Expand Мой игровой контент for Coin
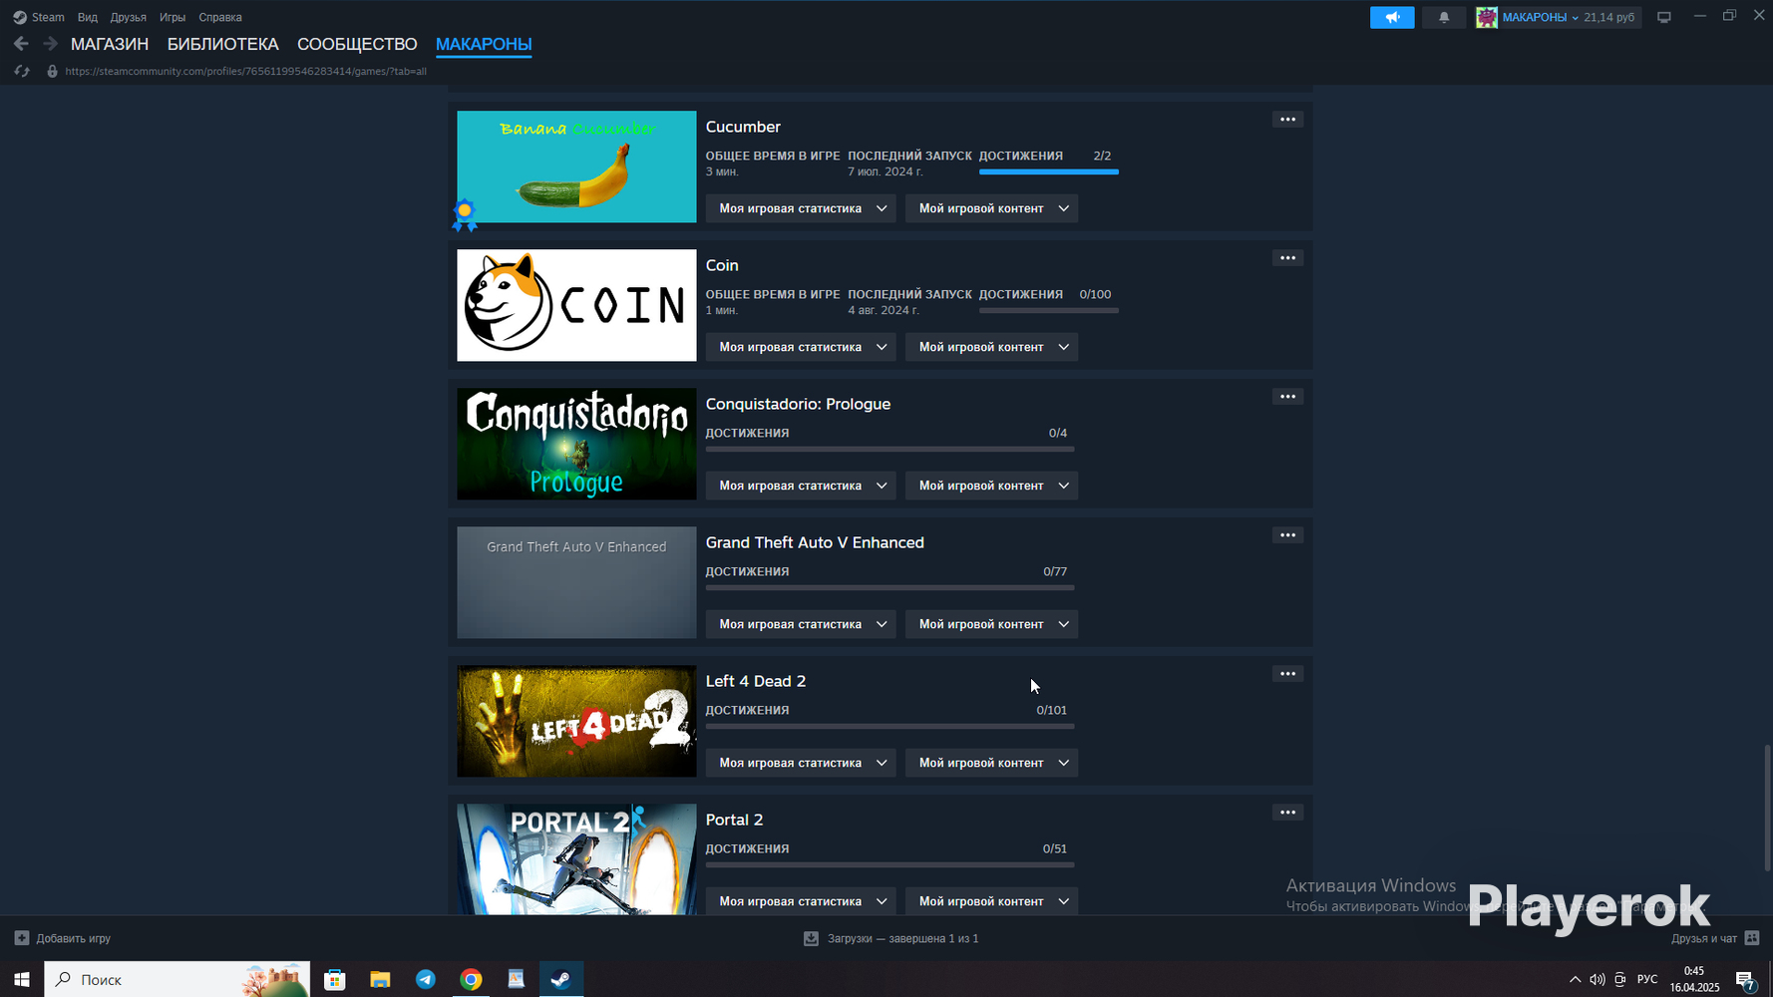 (991, 347)
